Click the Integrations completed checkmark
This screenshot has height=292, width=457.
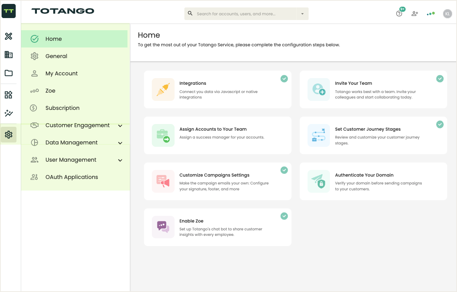click(284, 79)
